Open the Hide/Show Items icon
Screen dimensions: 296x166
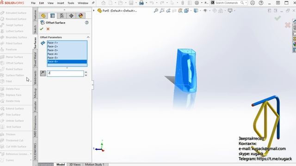[x=205, y=11]
